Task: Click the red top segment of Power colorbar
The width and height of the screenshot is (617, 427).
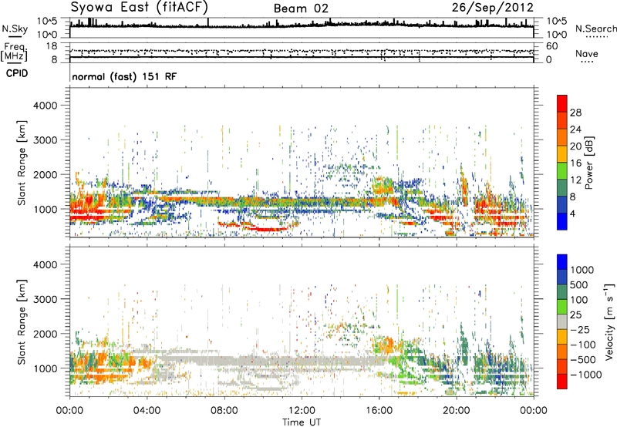Action: click(562, 103)
